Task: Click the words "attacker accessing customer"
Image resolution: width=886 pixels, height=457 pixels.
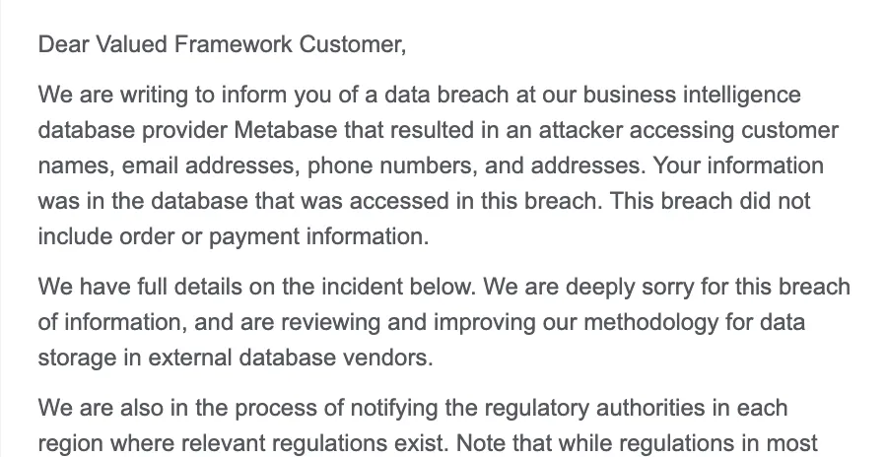Action: tap(688, 131)
